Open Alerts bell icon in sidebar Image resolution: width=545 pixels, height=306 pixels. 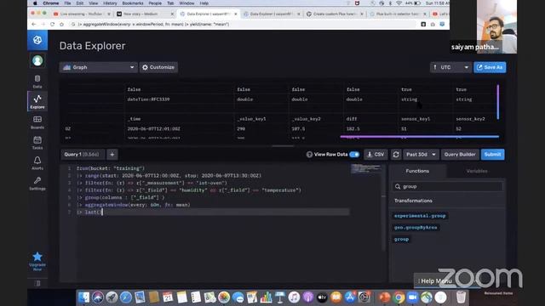pos(37,163)
